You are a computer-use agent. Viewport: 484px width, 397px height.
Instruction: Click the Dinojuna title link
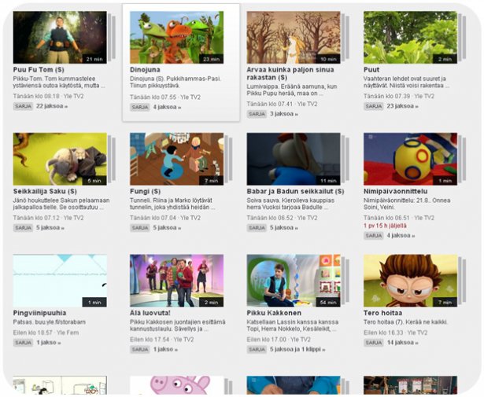[x=145, y=70]
